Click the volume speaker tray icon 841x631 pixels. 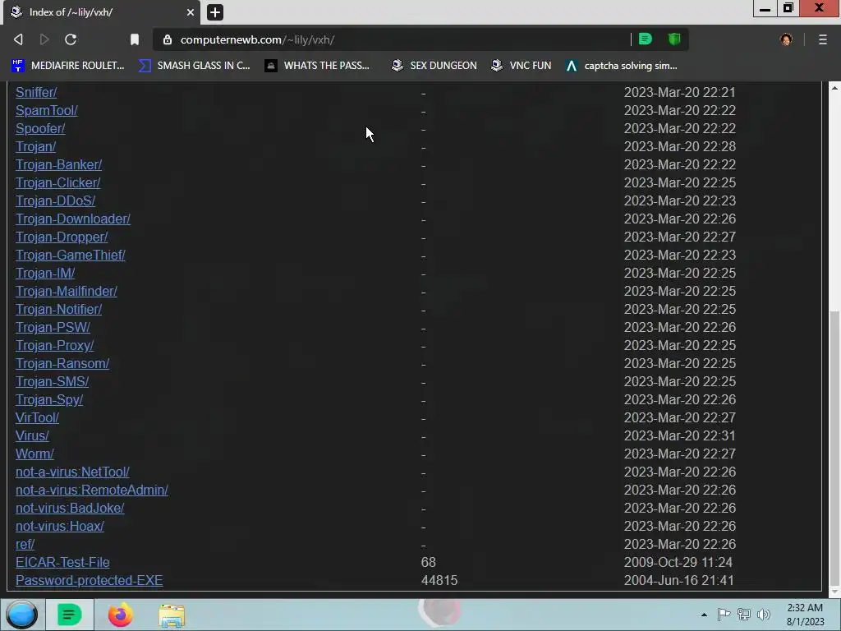(x=764, y=615)
